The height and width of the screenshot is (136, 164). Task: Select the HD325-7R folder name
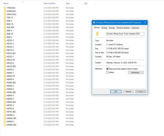tap(11, 60)
